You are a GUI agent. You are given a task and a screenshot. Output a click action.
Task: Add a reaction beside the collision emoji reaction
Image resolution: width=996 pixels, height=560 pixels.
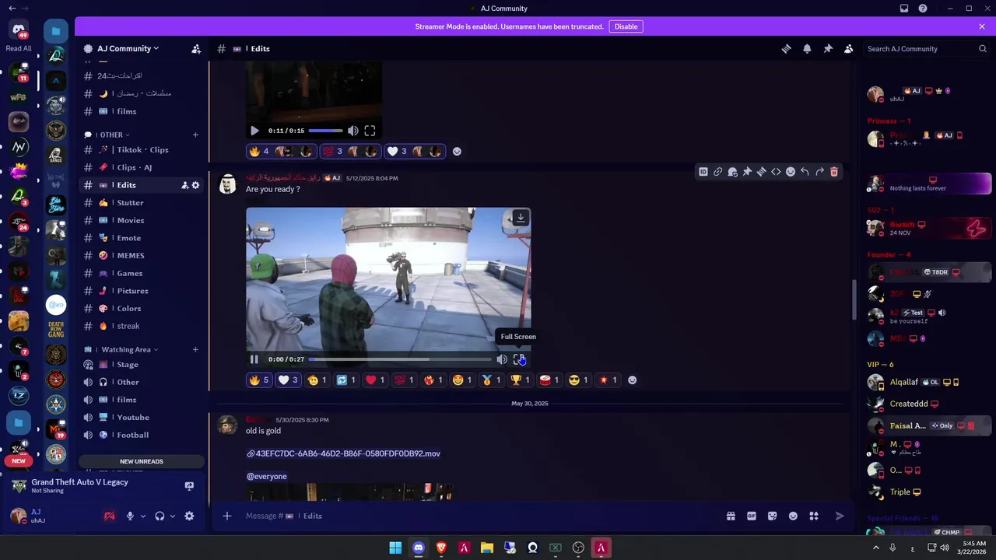coord(632,380)
